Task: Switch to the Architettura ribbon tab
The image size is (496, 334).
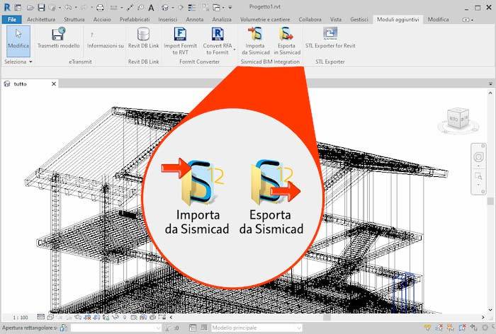Action: [41, 20]
